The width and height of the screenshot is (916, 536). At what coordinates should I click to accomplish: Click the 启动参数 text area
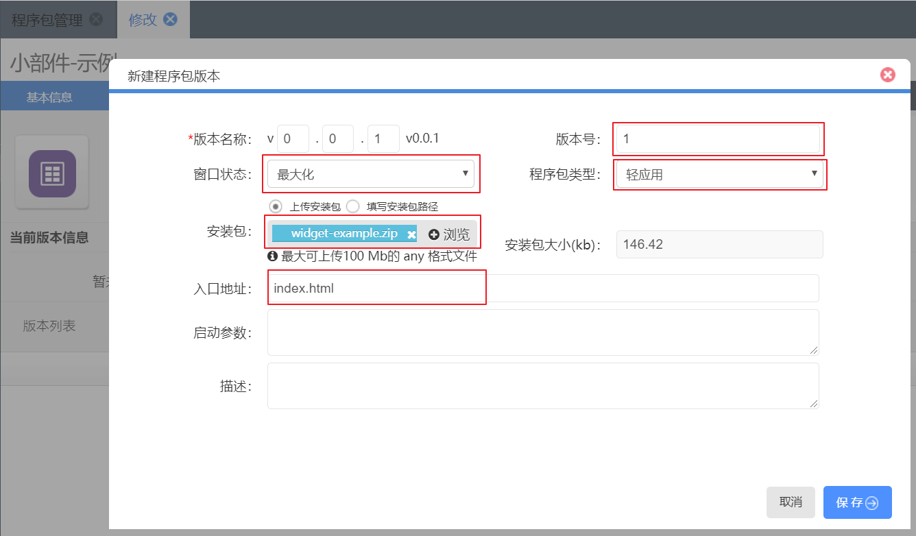(x=542, y=332)
